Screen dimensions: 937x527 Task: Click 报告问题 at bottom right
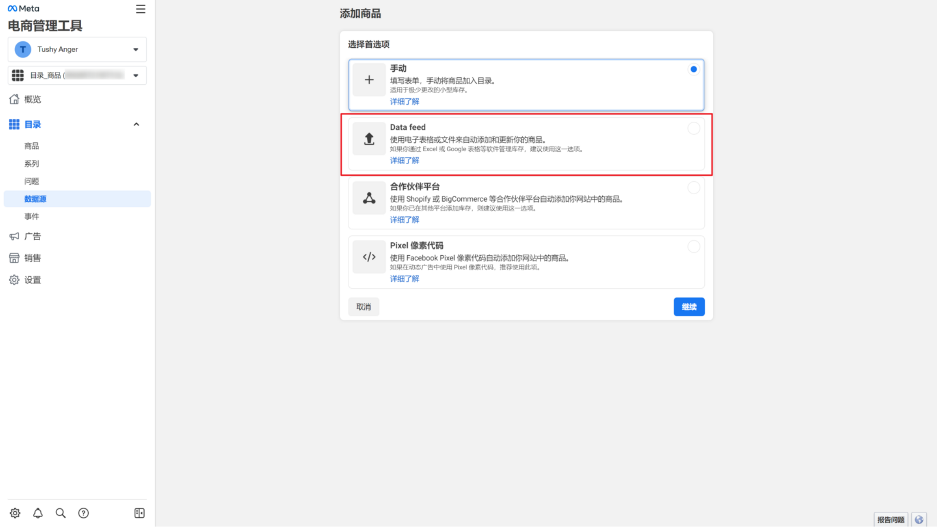tap(890, 519)
